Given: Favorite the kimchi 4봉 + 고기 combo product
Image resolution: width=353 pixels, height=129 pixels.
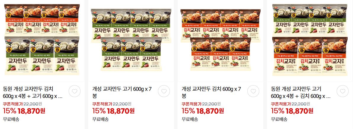Looking at the screenshot, I should (75, 91).
